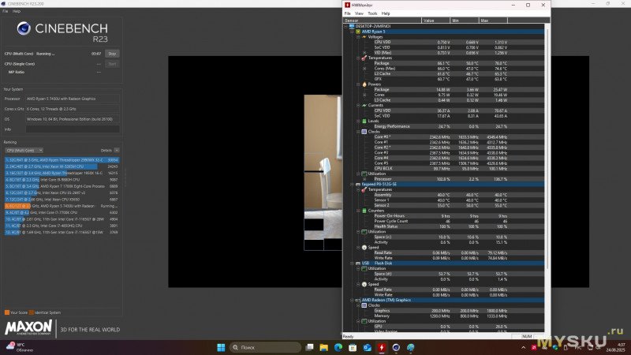Click the SSD Temperatures thermometer icon
Screen dimensions: 631x355
pyautogui.click(x=364, y=189)
